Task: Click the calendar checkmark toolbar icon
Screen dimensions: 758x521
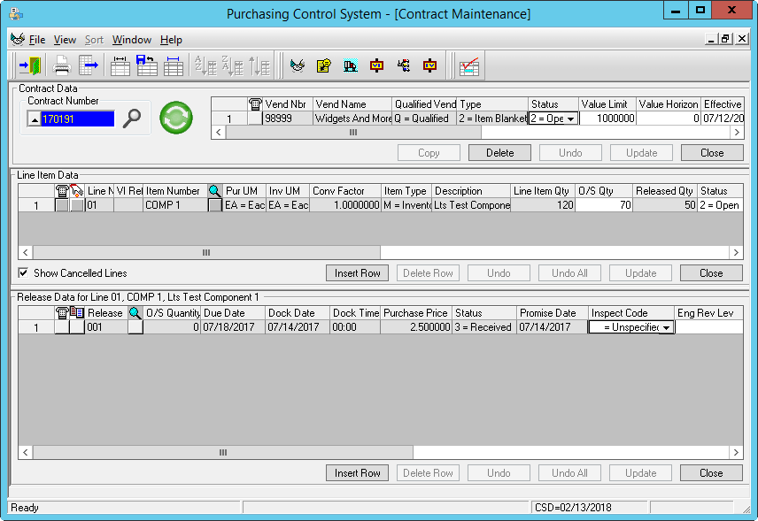Action: 469,66
